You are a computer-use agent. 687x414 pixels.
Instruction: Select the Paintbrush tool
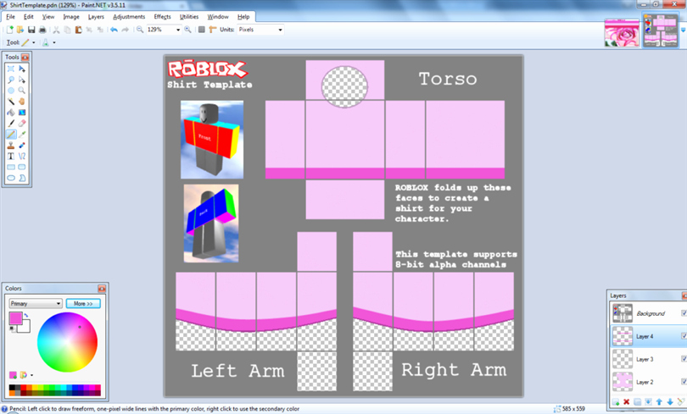click(11, 124)
